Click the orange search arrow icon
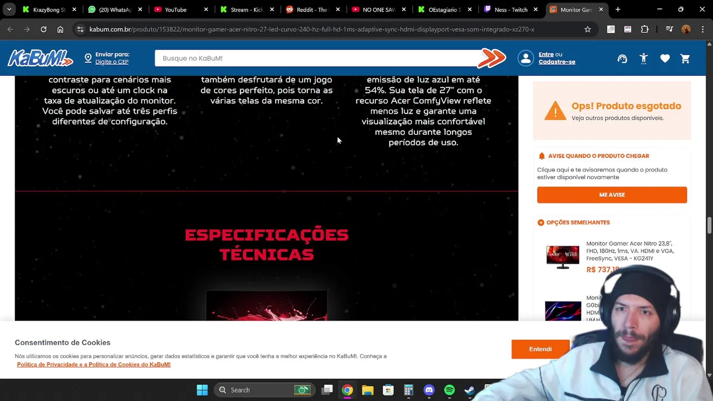Screen dimensions: 713x401 tap(492, 58)
